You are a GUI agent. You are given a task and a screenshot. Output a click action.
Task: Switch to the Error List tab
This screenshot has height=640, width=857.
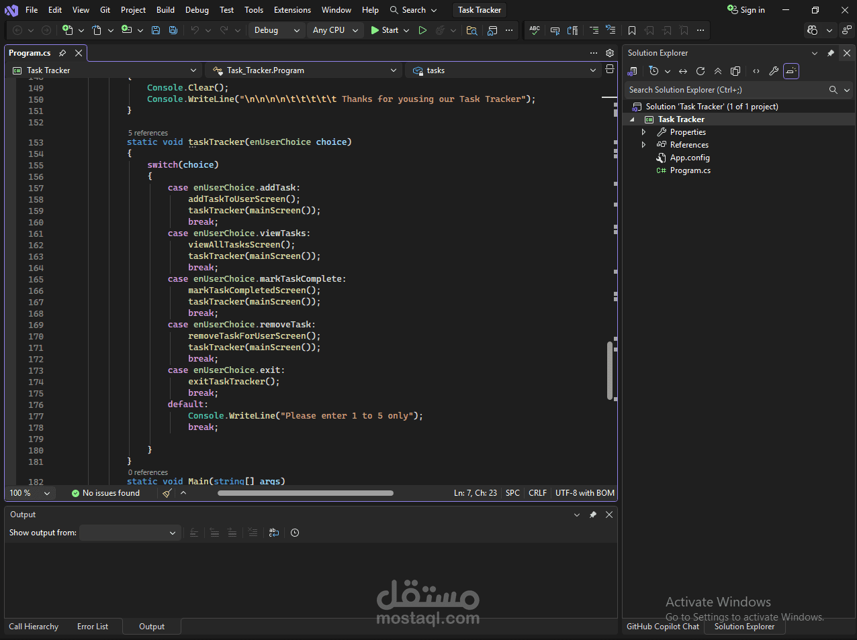tap(93, 627)
